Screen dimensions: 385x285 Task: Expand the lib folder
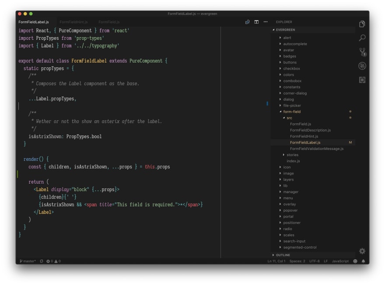[313, 186]
